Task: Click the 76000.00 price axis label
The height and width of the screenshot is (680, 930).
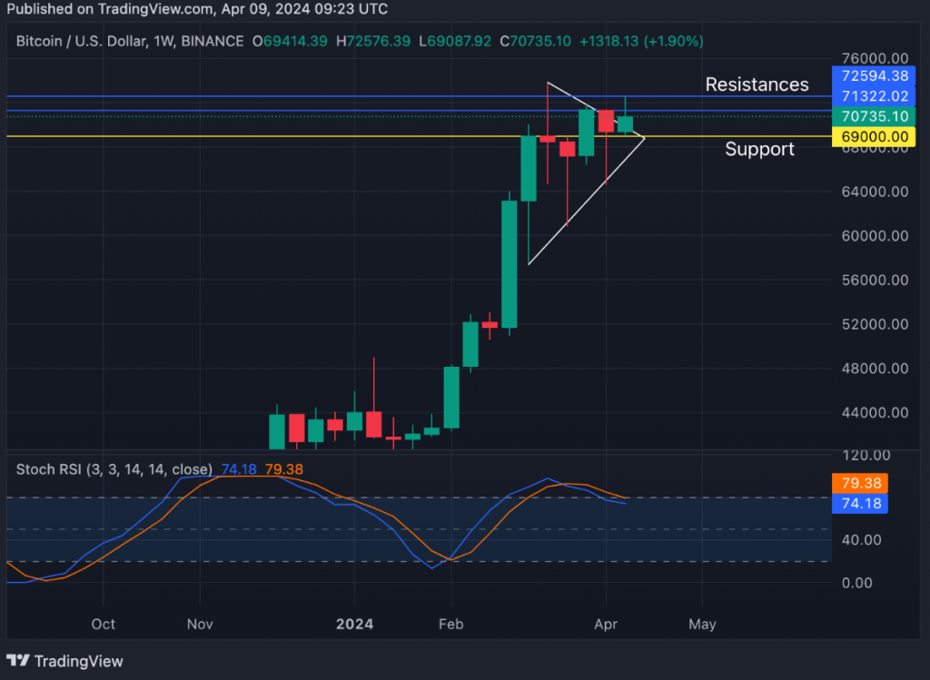Action: (x=874, y=58)
